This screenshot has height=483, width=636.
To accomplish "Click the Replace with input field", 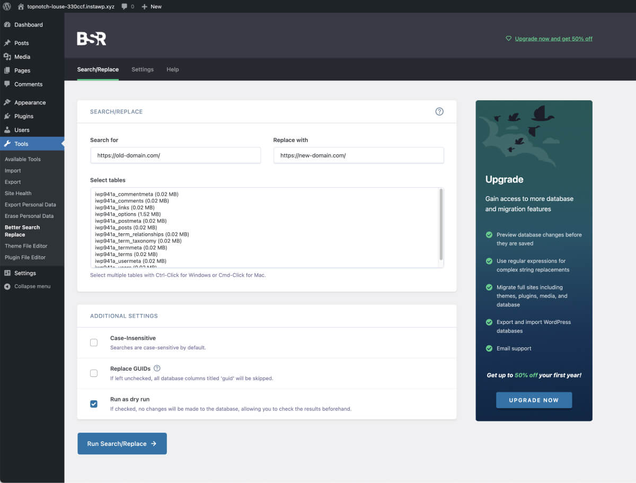I will point(358,155).
